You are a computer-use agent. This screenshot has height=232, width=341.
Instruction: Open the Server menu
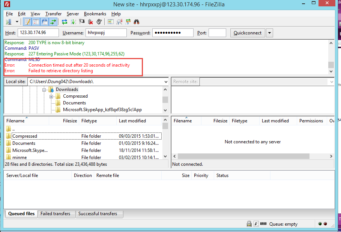pos(73,14)
